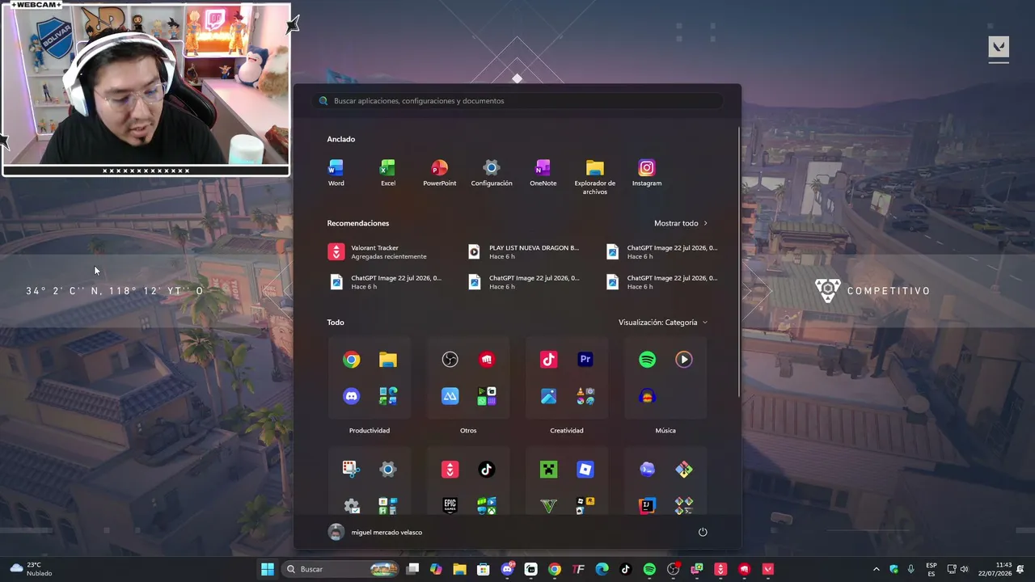Open Snipping Tool in the apps list

click(x=351, y=470)
